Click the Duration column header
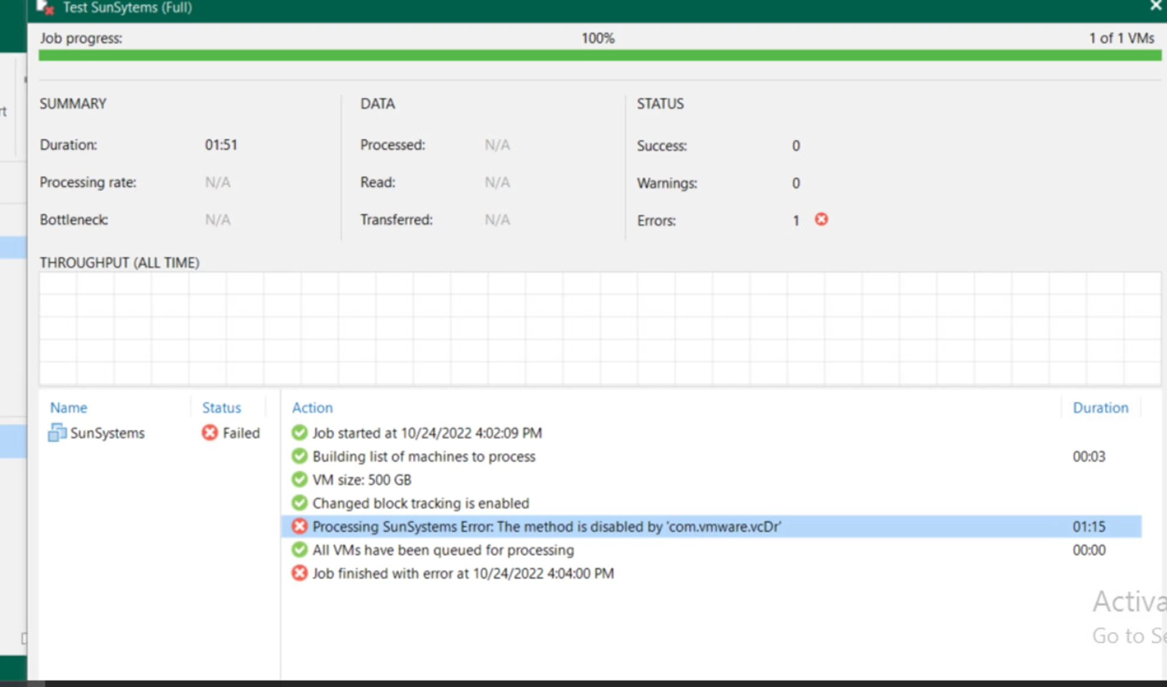Viewport: 1167px width, 687px height. pos(1100,408)
